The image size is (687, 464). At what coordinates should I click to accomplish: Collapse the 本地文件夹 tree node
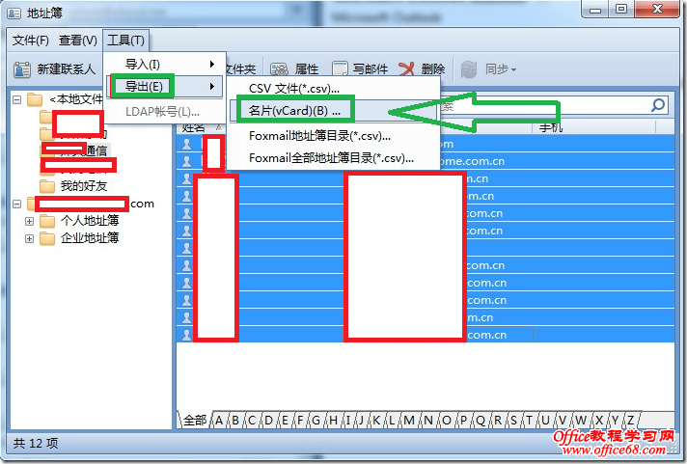pos(17,99)
